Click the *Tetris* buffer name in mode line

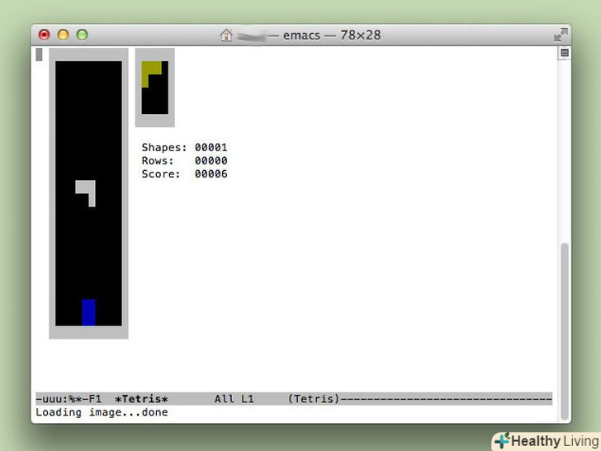click(x=141, y=399)
